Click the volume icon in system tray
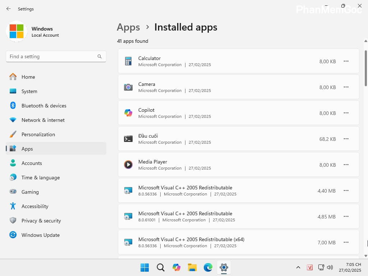368x276 pixels. pos(330,267)
